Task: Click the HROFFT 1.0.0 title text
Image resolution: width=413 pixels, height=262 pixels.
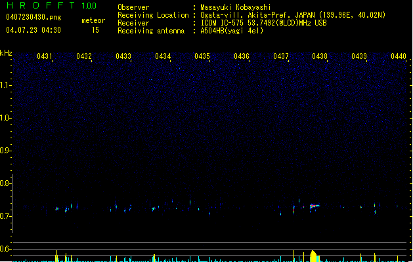Action: point(52,5)
